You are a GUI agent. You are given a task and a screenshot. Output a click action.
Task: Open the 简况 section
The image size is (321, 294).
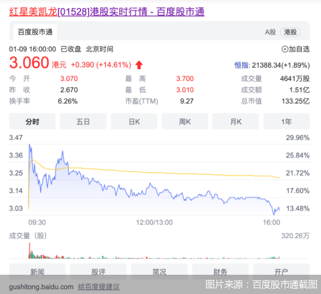point(159,272)
